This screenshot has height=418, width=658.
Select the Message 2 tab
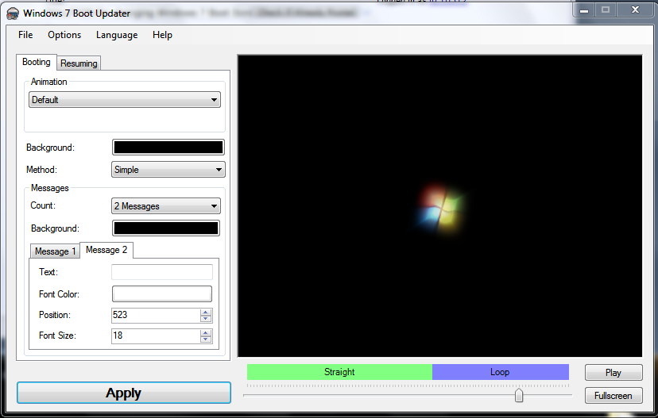[106, 250]
